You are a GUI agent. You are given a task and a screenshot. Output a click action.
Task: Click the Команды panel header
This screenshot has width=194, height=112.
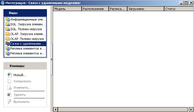[x=25, y=66]
